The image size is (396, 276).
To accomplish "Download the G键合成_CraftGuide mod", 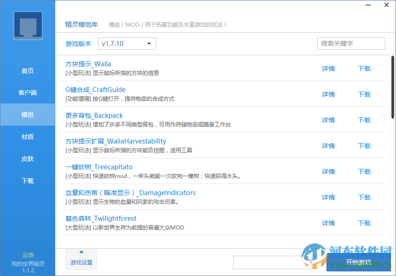I will (x=364, y=94).
